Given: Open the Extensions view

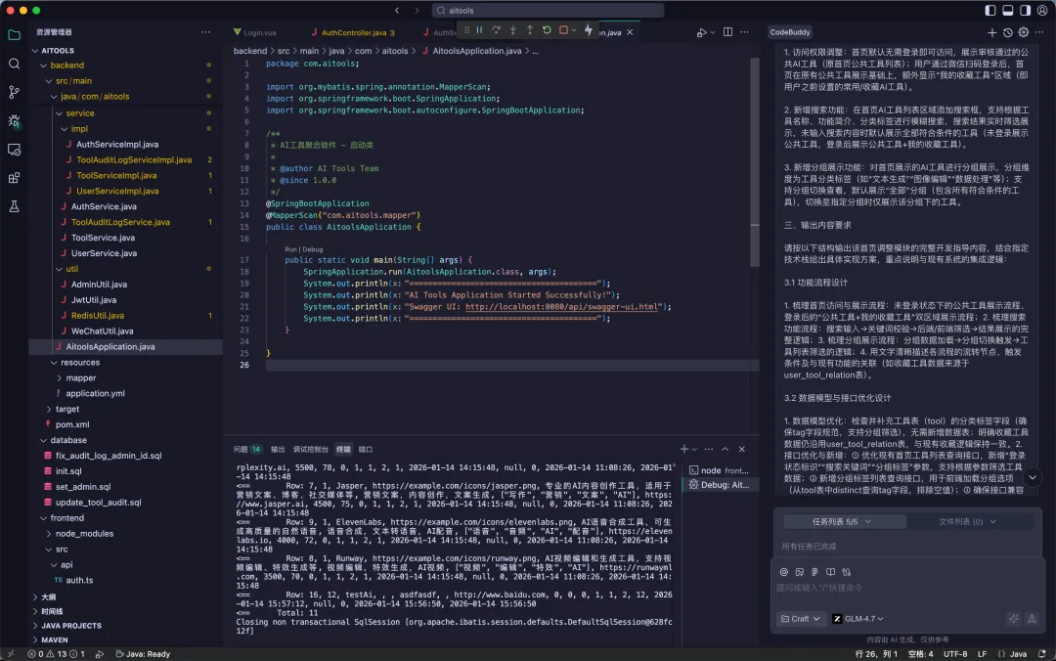Looking at the screenshot, I should (14, 178).
